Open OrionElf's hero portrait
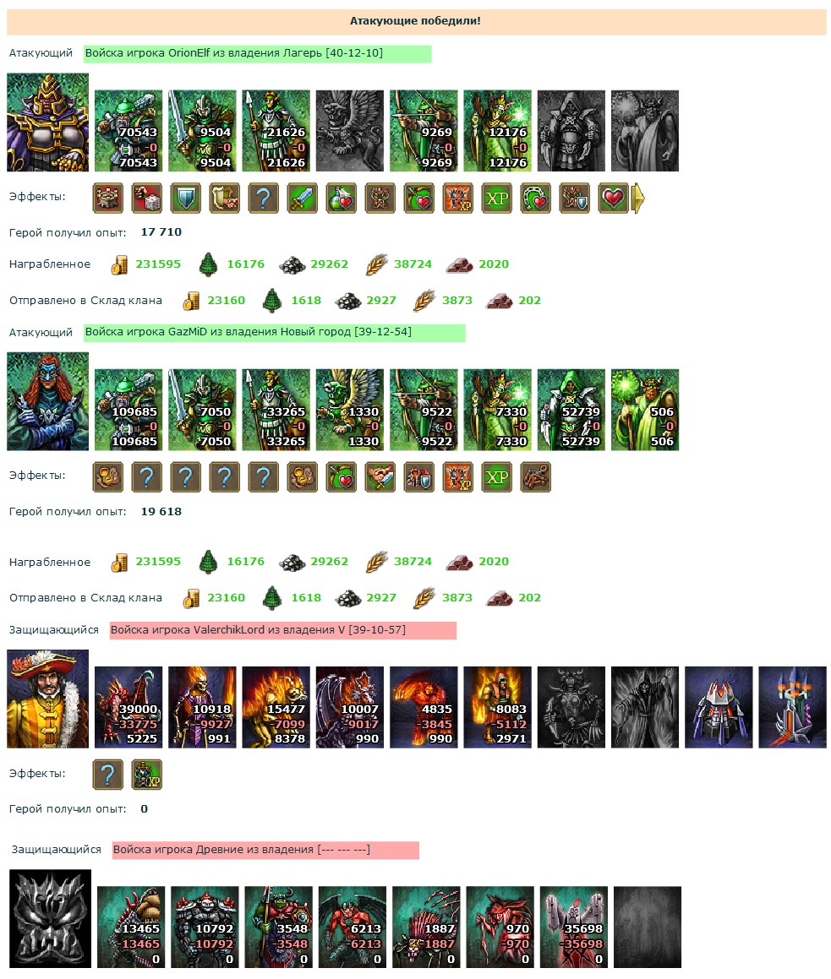 [47, 122]
